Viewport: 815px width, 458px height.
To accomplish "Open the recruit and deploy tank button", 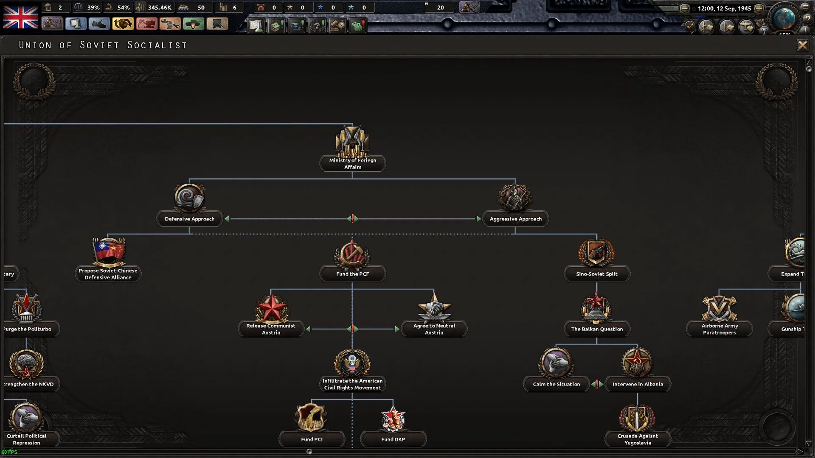I will 194,24.
